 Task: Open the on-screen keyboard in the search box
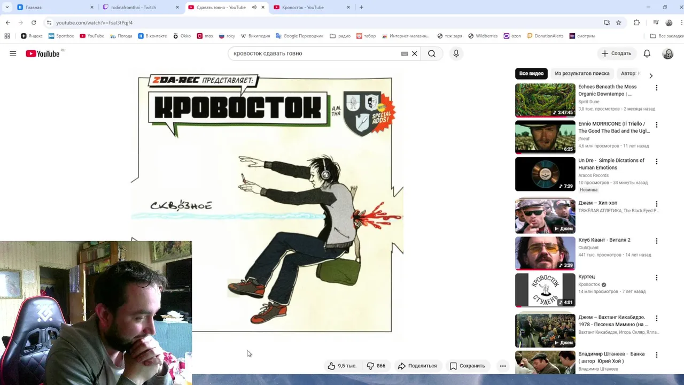tap(405, 53)
